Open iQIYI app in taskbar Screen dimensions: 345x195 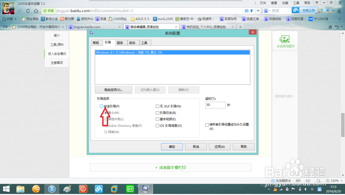(x=130, y=189)
